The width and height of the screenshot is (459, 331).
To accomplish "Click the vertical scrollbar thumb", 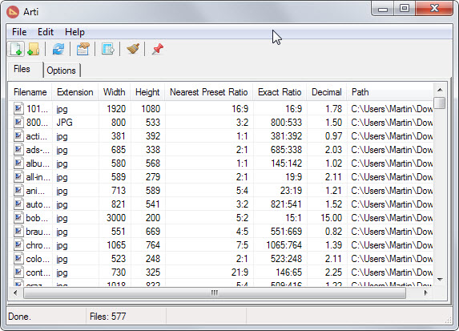I will [440, 103].
